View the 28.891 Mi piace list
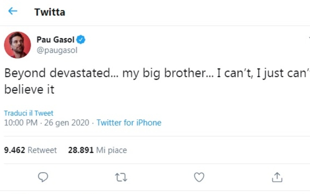 pos(97,150)
